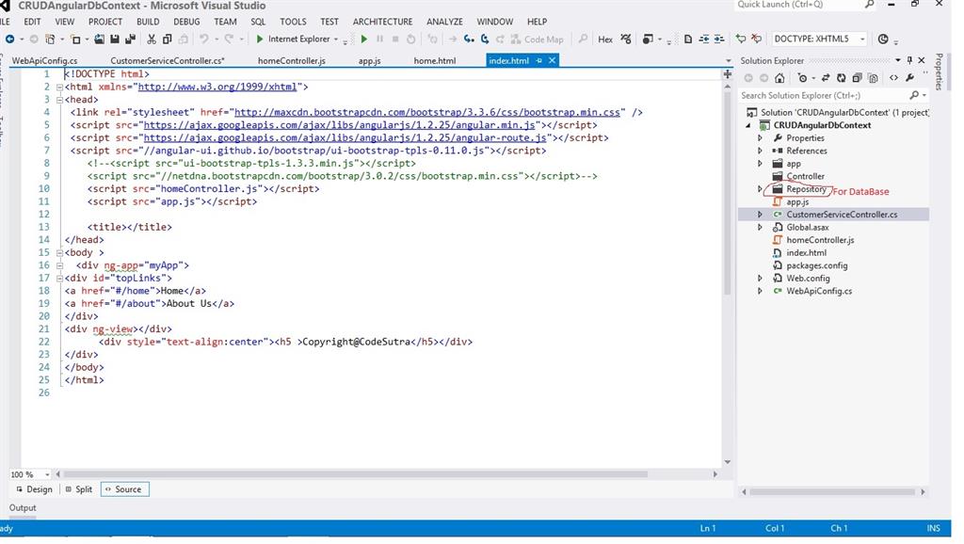
Task: Select CustomerServiceController.cs in Solution Explorer
Action: coord(842,215)
